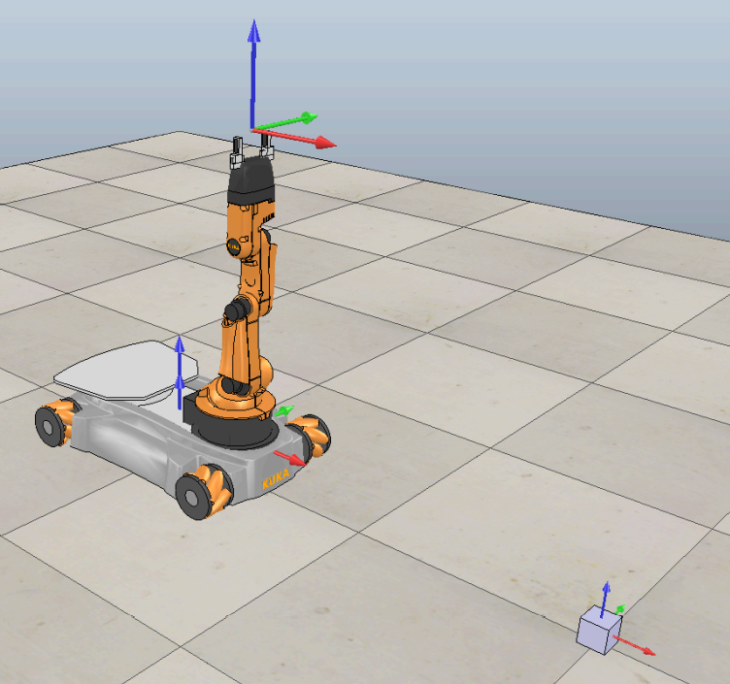This screenshot has height=684, width=730.
Task: Click the red X-axis arrow at the gripper frame
Action: [295, 137]
